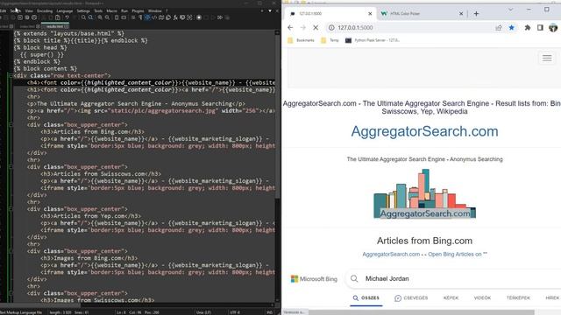Click Save Recorded Macro toolbar icon
The width and height of the screenshot is (561, 315).
(227, 17)
